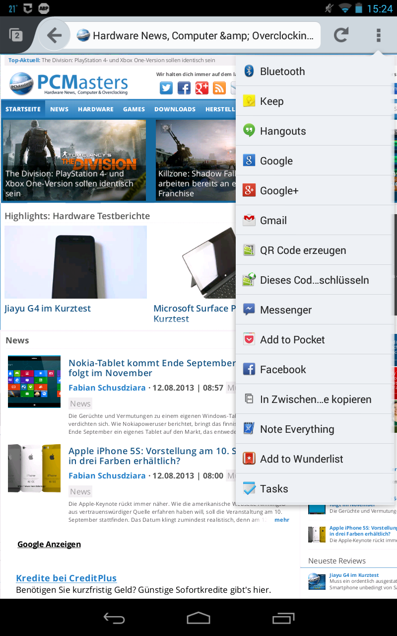Open sidebar 'Jiayu G4 im Kurztest' review
This screenshot has height=636, width=397.
pyautogui.click(x=354, y=575)
